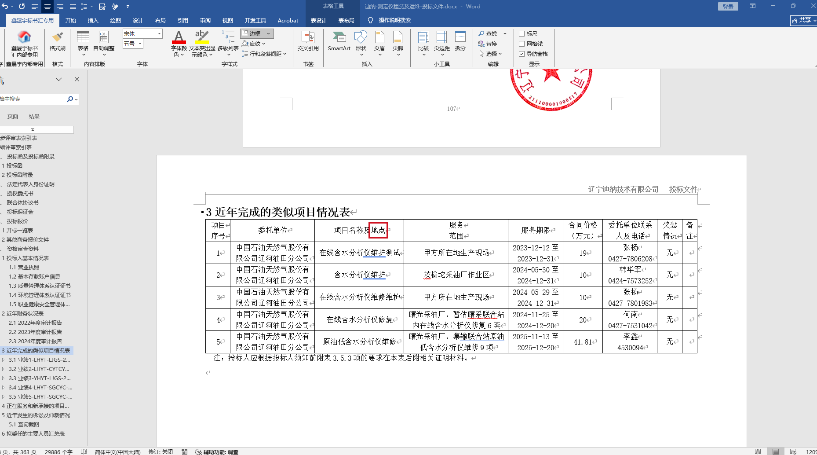The image size is (817, 455).
Task: Apply left alignment from quick access toolbar
Action: coord(34,7)
